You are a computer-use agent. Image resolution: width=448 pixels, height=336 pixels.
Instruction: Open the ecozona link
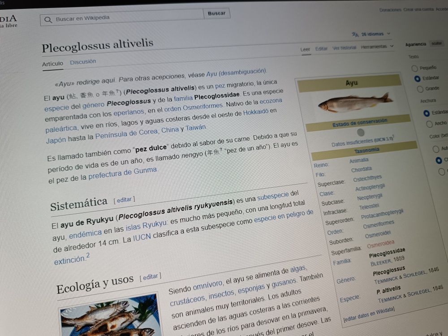pos(271,101)
